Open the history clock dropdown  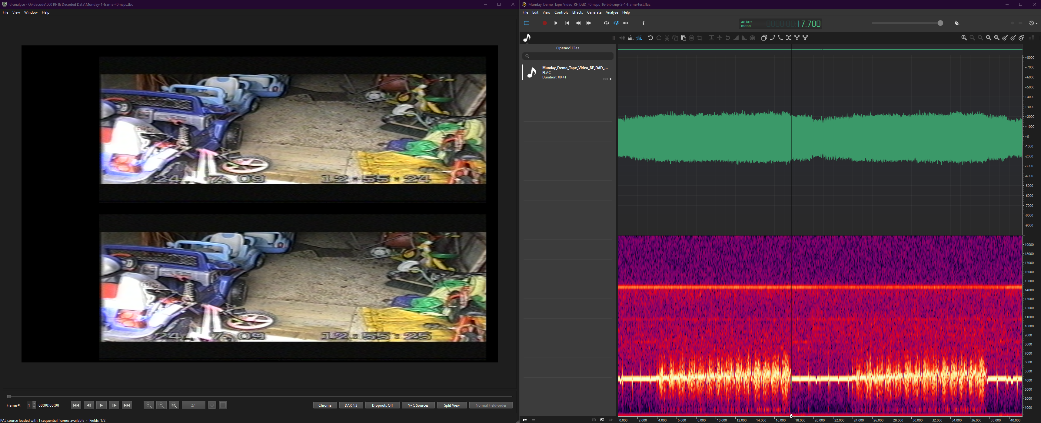(x=1033, y=23)
